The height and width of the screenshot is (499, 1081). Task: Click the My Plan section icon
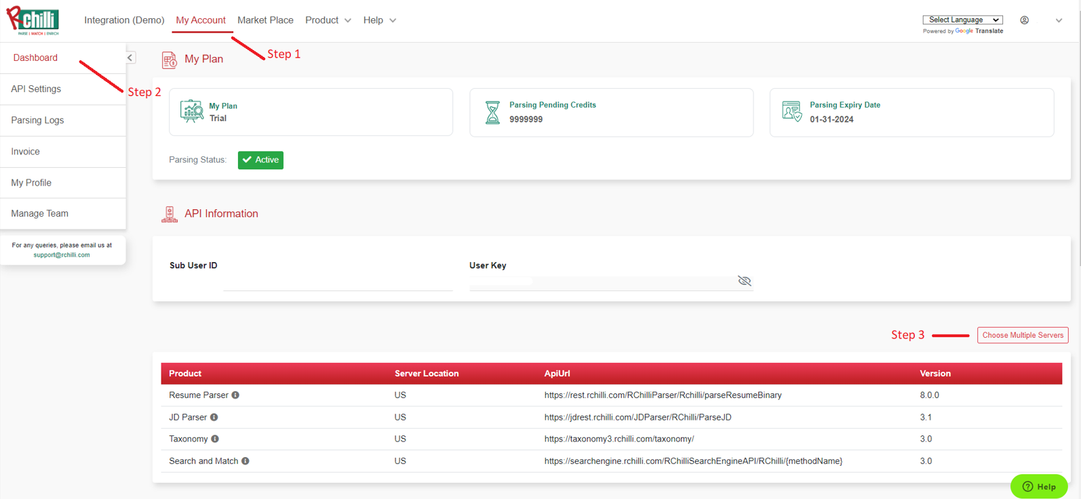click(x=170, y=60)
